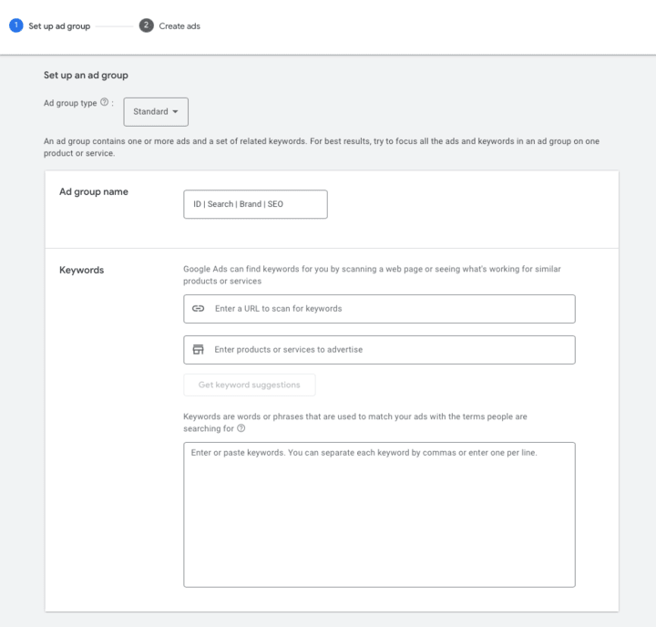Click the link icon in URL field
This screenshot has height=627, width=656.
coord(199,309)
